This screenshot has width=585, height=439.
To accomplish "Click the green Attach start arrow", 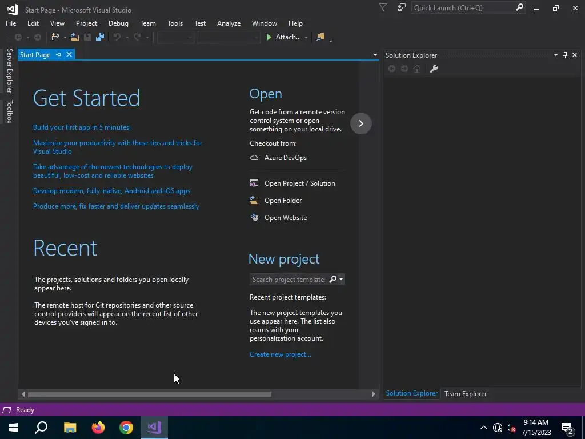I will point(269,37).
